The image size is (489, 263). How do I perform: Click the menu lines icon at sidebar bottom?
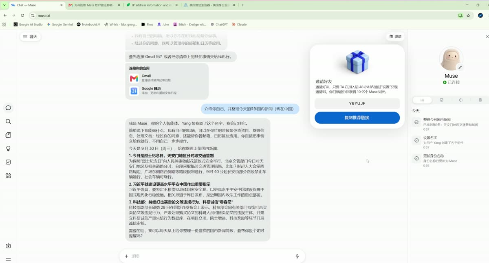tap(8, 259)
